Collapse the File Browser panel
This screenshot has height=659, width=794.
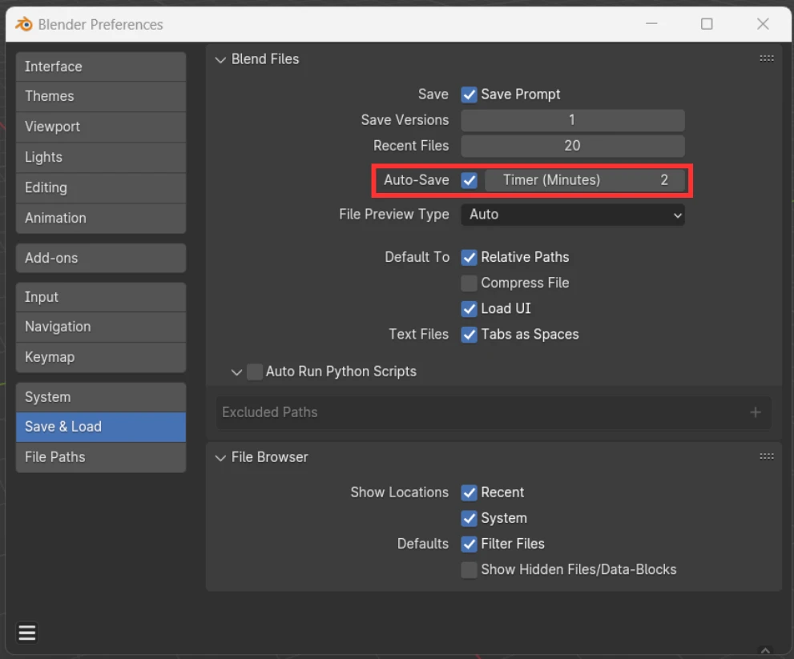pyautogui.click(x=220, y=457)
